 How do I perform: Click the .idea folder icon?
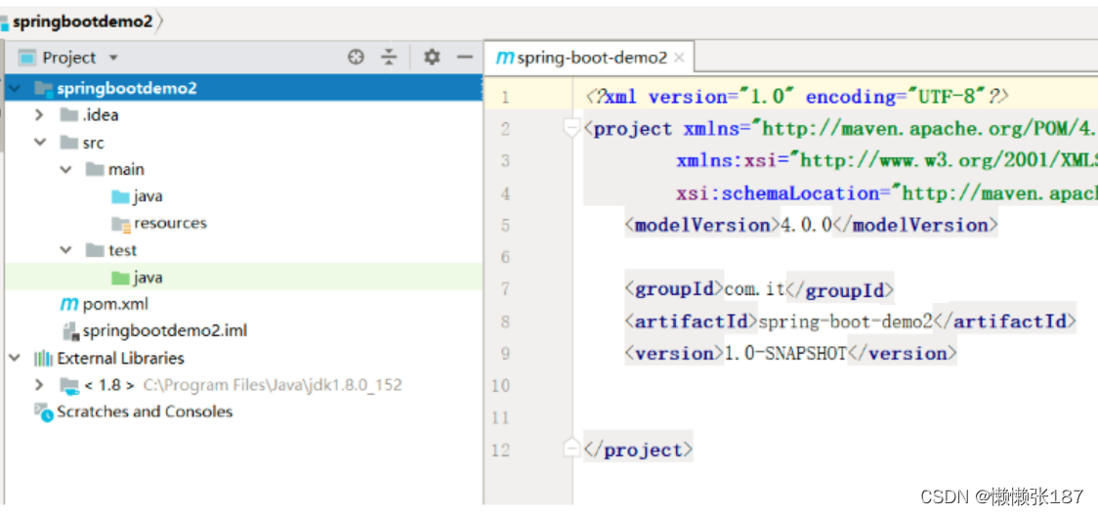[68, 115]
